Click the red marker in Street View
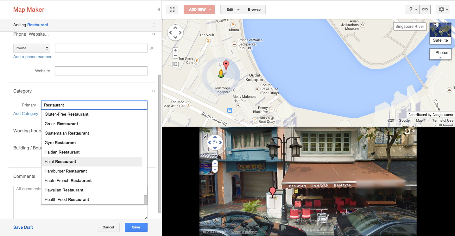 coord(273,192)
